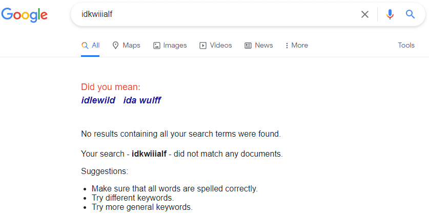Start voice search with microphone icon
The width and height of the screenshot is (429, 216).
390,14
